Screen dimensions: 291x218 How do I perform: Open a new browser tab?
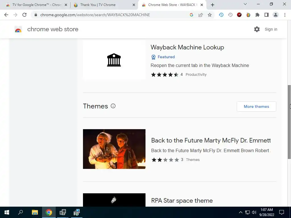(213, 5)
